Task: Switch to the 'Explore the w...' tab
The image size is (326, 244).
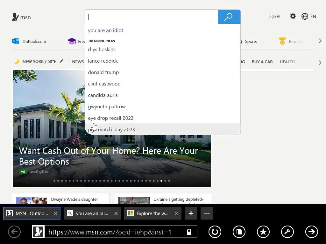Action: (152, 213)
